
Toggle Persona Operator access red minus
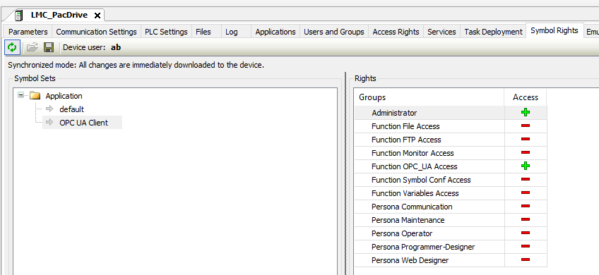click(x=526, y=233)
